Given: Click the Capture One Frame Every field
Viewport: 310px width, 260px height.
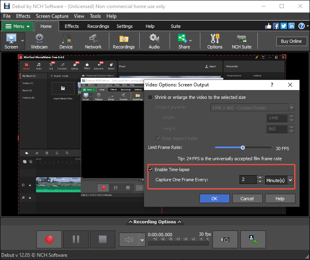Looking at the screenshot, I should click(248, 180).
